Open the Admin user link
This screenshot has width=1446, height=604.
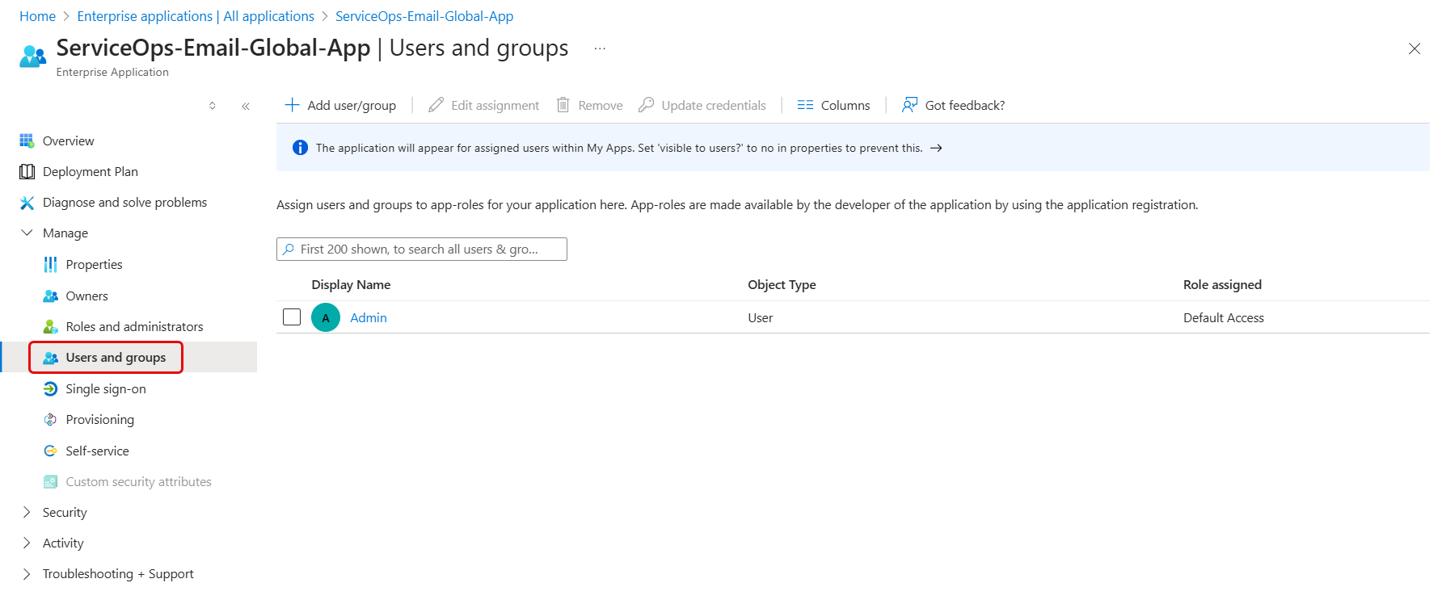pyautogui.click(x=369, y=318)
